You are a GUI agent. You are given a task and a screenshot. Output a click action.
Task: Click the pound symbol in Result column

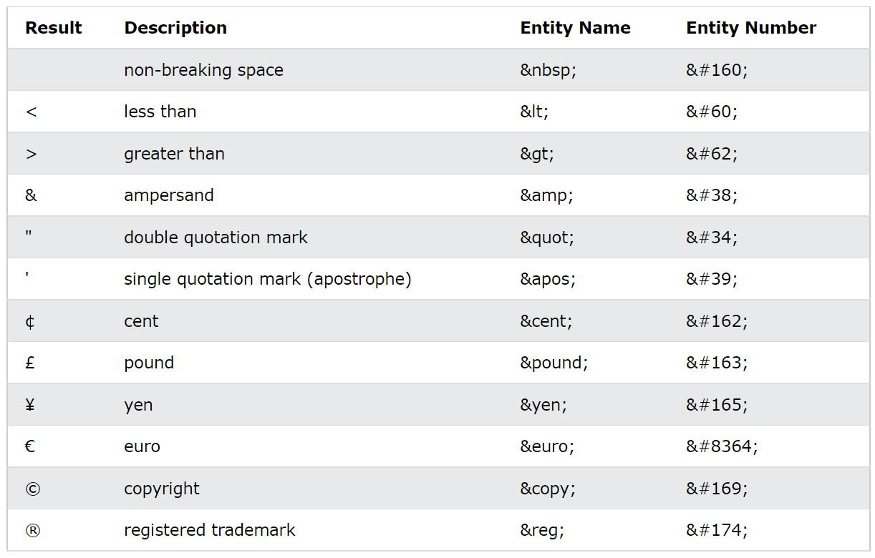point(30,363)
